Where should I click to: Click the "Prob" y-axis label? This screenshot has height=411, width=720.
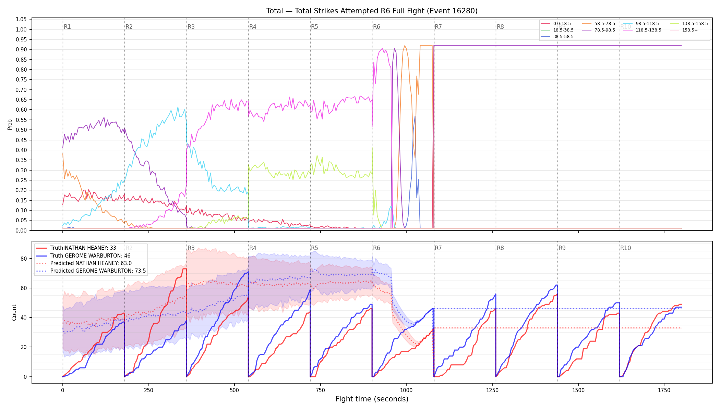coord(10,124)
